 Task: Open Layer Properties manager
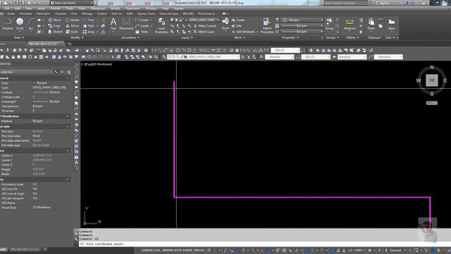tap(161, 25)
